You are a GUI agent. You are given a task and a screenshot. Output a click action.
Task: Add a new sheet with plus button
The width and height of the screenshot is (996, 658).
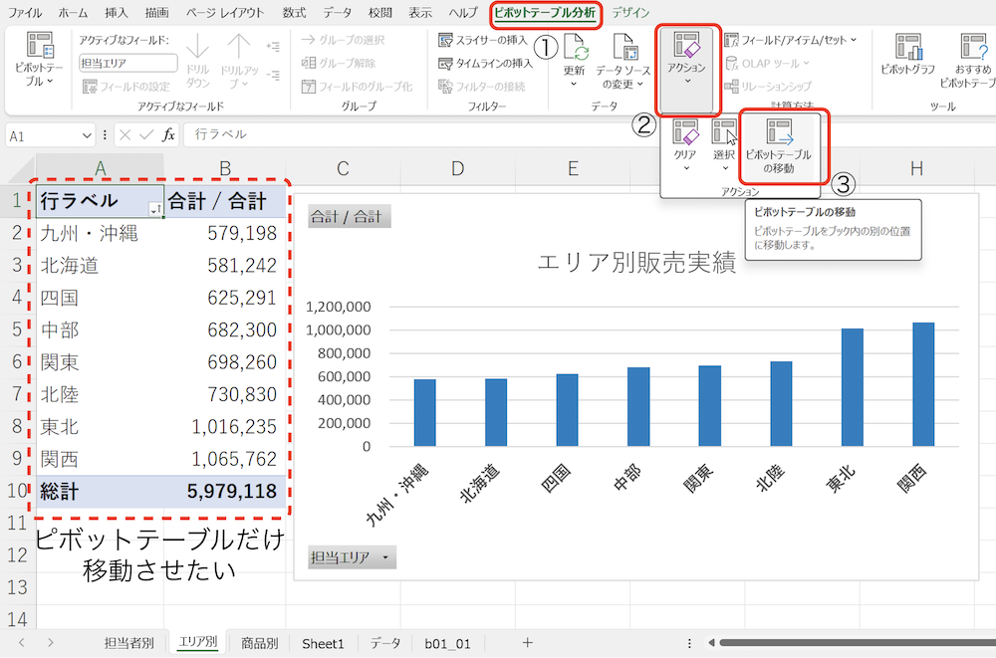click(527, 643)
